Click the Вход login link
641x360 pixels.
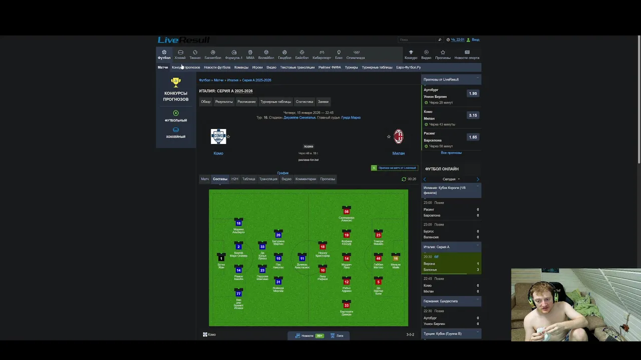pos(476,39)
